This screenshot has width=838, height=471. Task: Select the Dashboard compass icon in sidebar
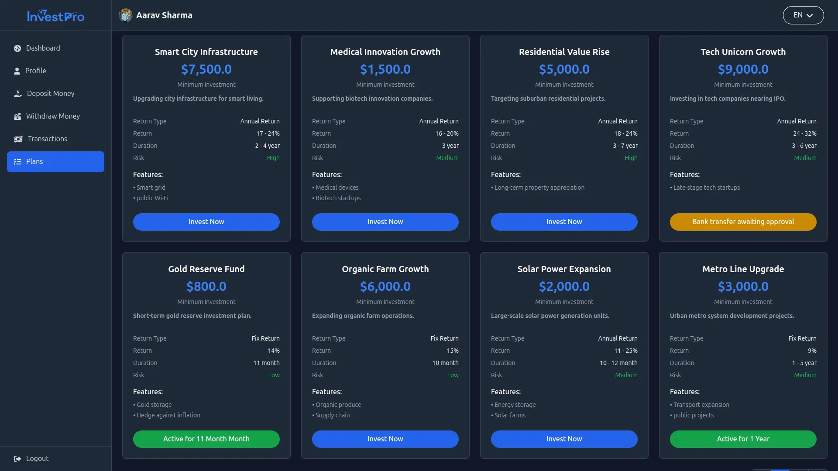(x=17, y=48)
